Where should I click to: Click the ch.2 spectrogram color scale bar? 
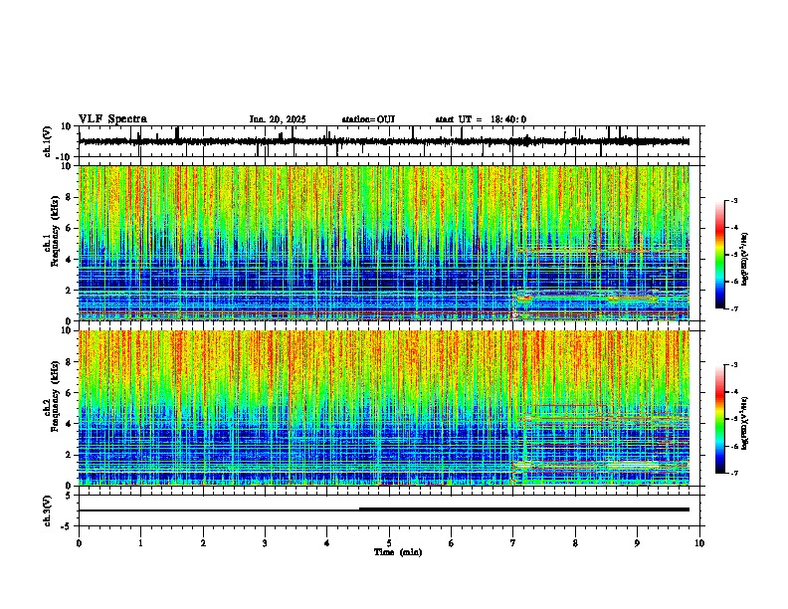(719, 419)
